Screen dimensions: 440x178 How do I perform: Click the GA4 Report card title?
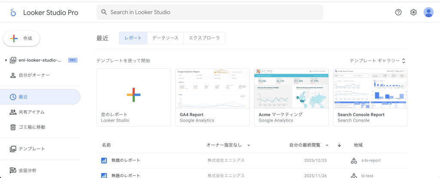pos(192,114)
